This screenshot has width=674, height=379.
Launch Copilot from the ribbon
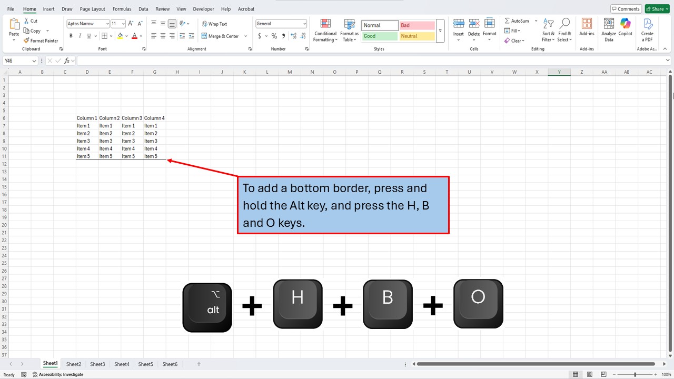625,29
